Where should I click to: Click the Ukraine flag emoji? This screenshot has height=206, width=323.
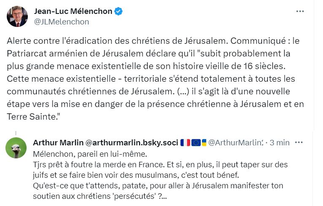[203, 142]
